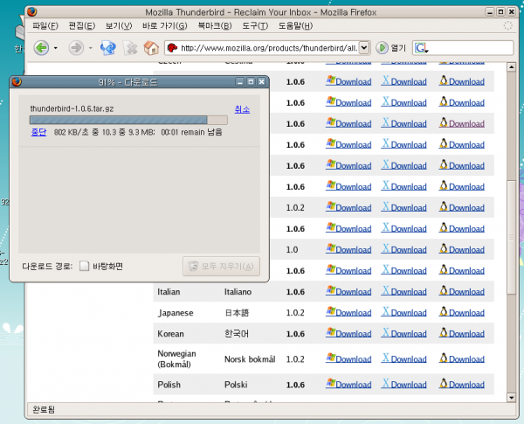524x424 pixels.
Task: Click the Linux penguin icon in the Japanese row
Action: [444, 311]
